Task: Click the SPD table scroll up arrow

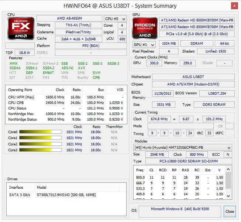Action: 228,169
